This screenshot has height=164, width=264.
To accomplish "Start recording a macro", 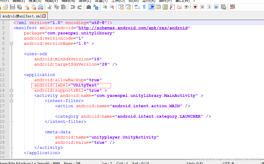I will click(195, 7).
